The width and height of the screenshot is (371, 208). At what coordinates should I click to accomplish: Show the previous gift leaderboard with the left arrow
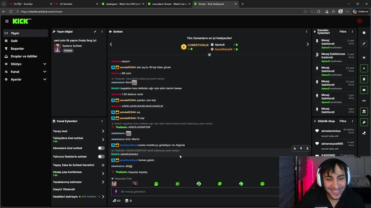click(111, 44)
